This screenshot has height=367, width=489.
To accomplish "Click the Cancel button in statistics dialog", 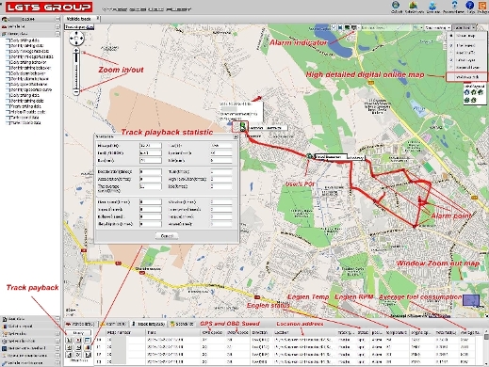I will point(167,235).
